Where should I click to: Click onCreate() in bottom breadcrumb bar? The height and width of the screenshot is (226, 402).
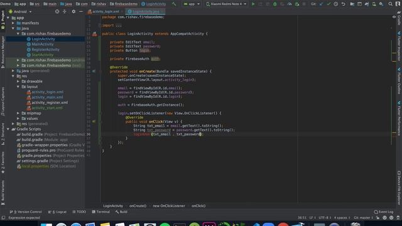coord(138,206)
